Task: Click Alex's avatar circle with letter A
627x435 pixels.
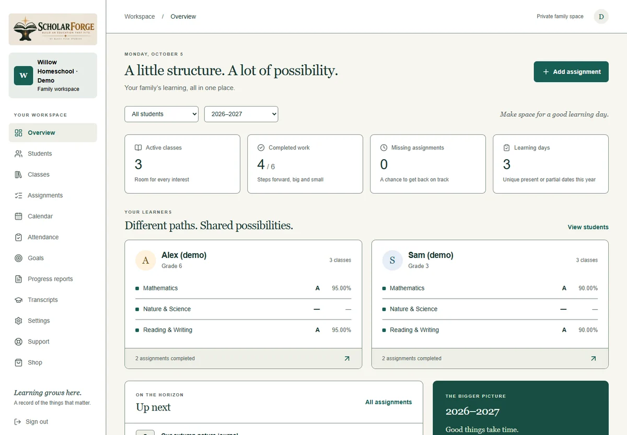Action: 146,260
